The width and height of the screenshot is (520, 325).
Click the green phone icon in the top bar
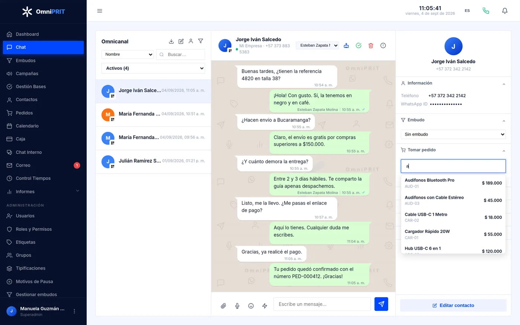tap(486, 11)
